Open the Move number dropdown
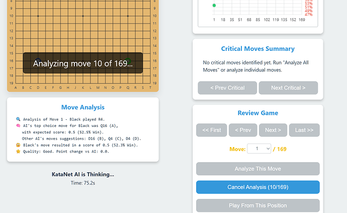This screenshot has width=347, height=213. click(259, 149)
